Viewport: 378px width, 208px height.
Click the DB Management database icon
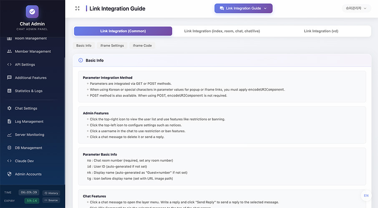[x=10, y=148]
